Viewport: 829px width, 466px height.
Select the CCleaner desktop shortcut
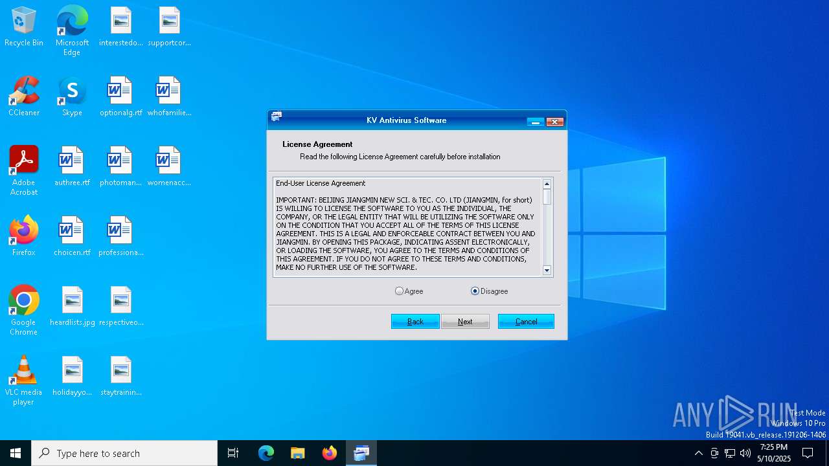click(x=24, y=97)
